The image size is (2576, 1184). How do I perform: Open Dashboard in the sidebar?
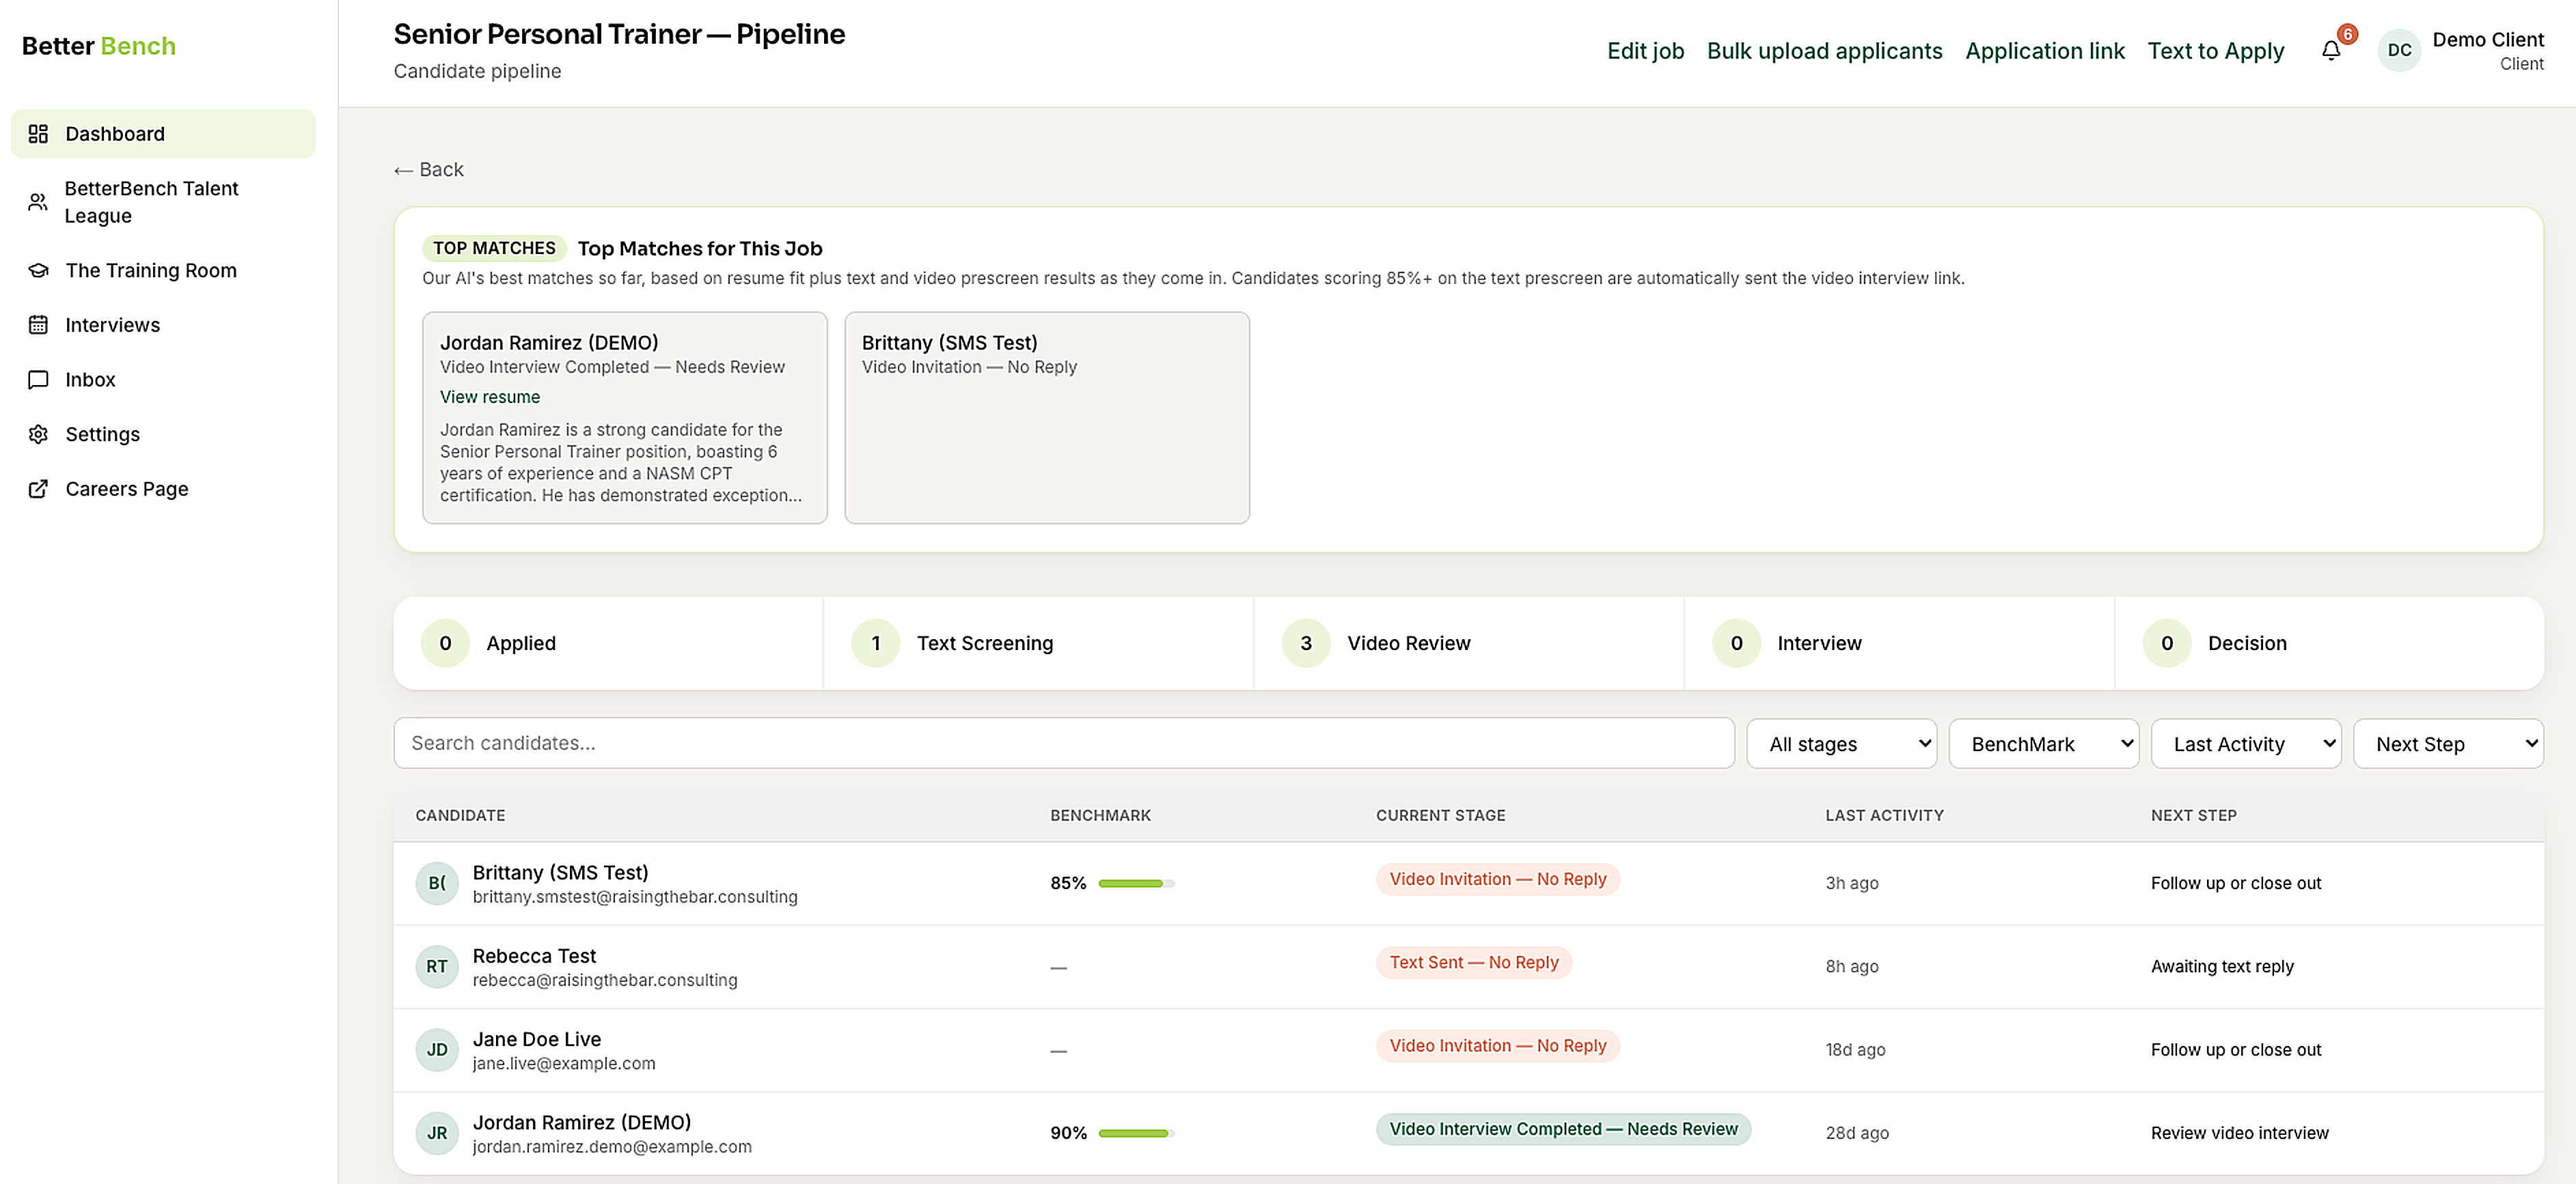click(163, 134)
